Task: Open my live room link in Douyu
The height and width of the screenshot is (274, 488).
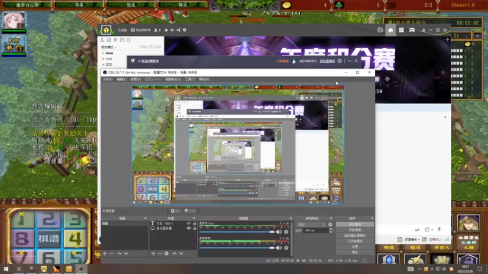Action: 327,61
